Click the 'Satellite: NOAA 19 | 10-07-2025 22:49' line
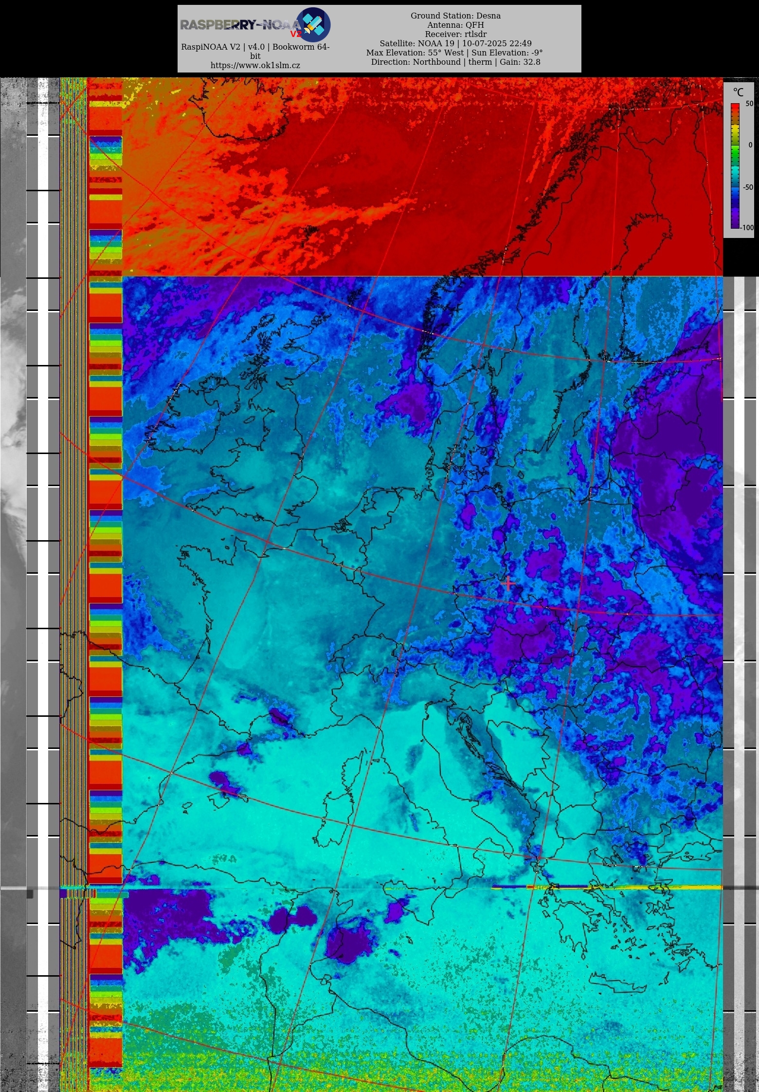This screenshot has height=1092, width=759. click(455, 43)
